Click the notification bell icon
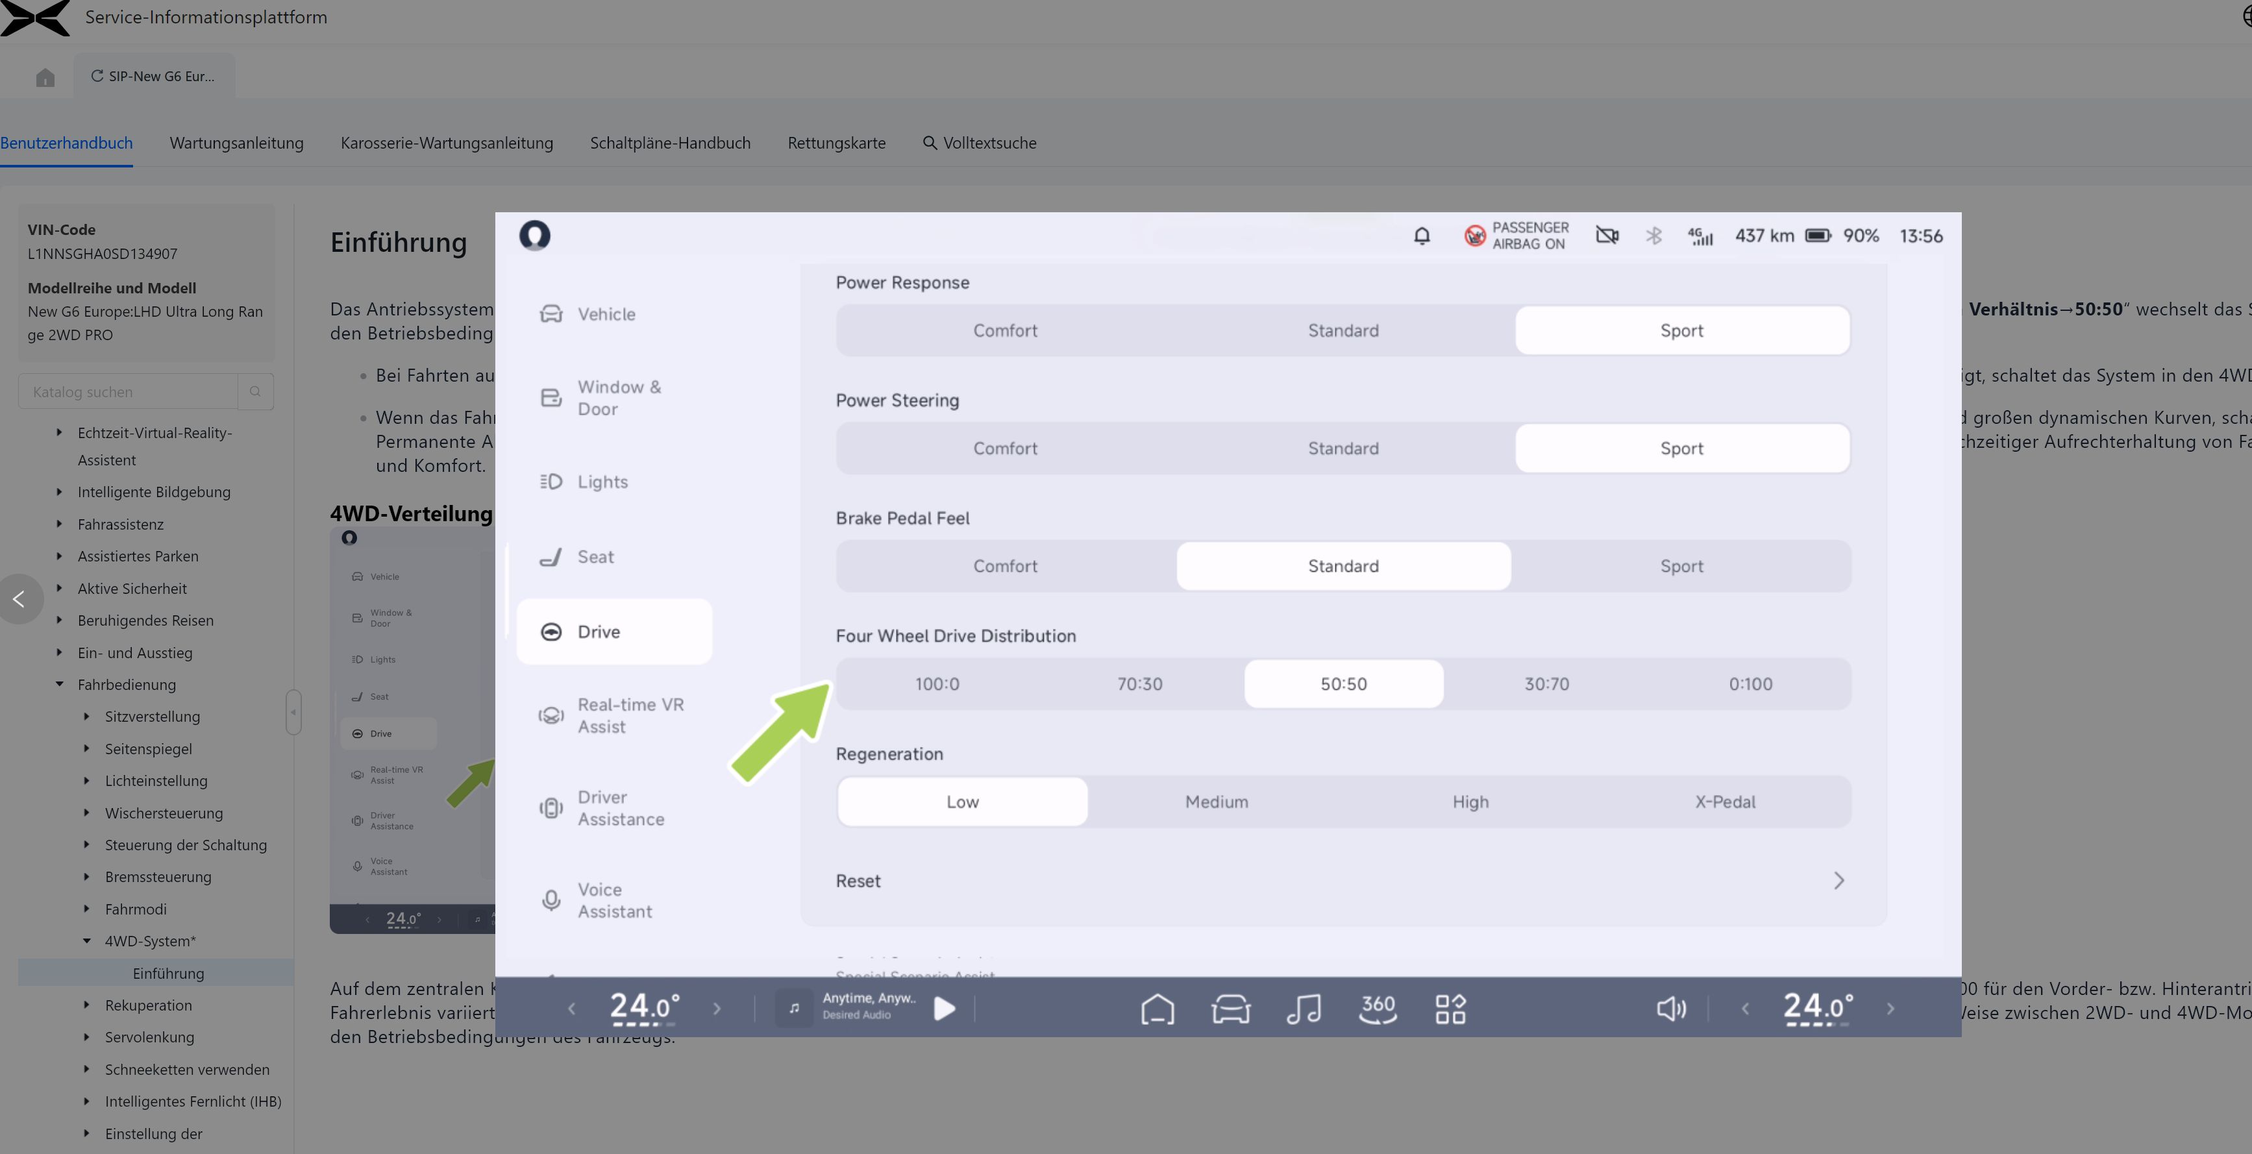Viewport: 2252px width, 1154px height. point(1422,236)
